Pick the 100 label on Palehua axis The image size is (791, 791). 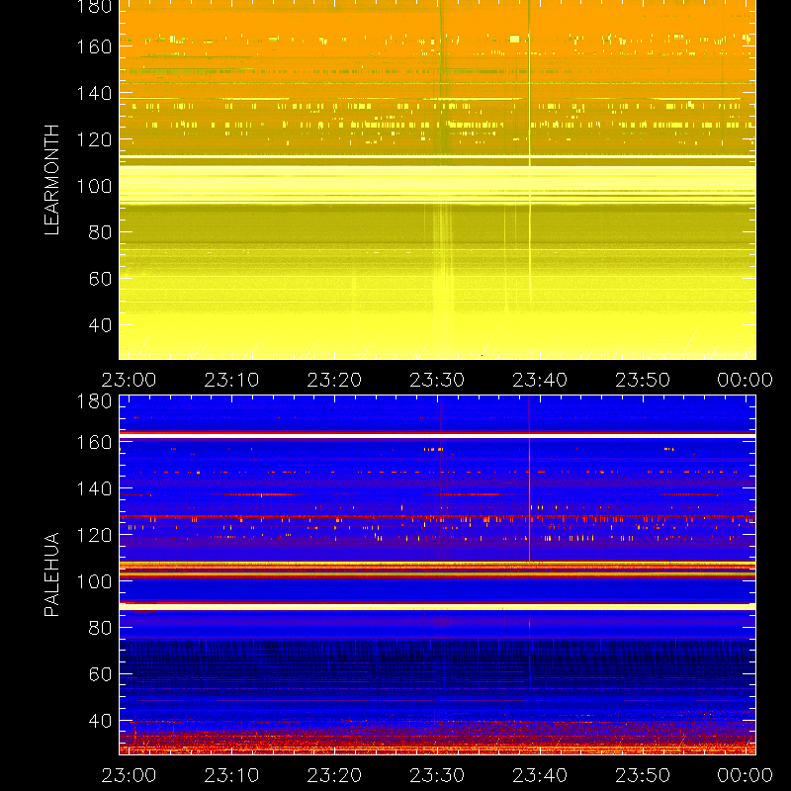point(94,581)
